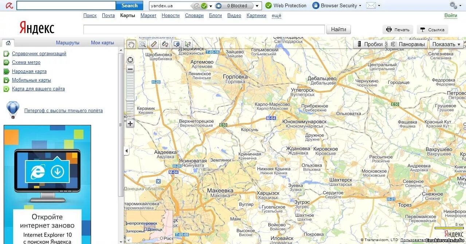This screenshot has height=244, width=466.
Task: Click the Найти search button
Action: (338, 29)
